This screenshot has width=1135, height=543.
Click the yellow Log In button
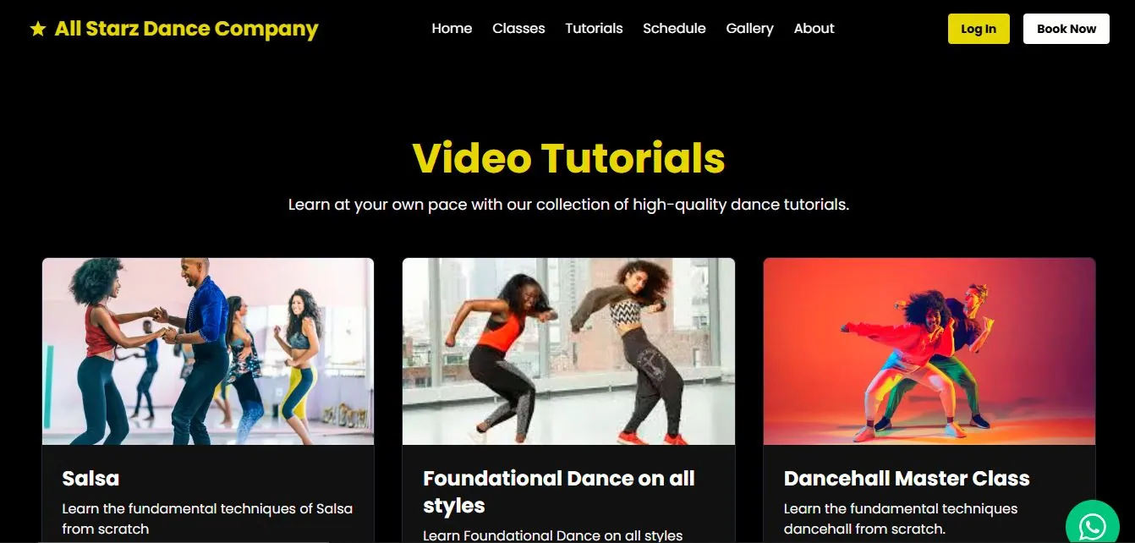point(979,29)
